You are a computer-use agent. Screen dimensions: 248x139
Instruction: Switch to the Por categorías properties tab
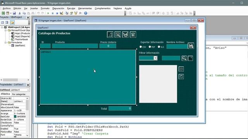19,94
